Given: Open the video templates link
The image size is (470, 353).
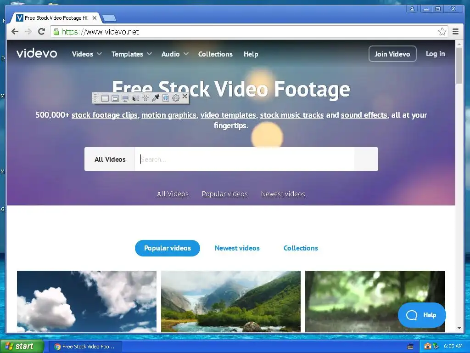Looking at the screenshot, I should pos(228,115).
